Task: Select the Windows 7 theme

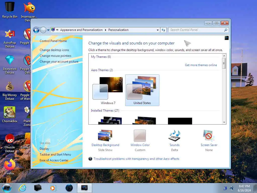Action: pyautogui.click(x=108, y=90)
